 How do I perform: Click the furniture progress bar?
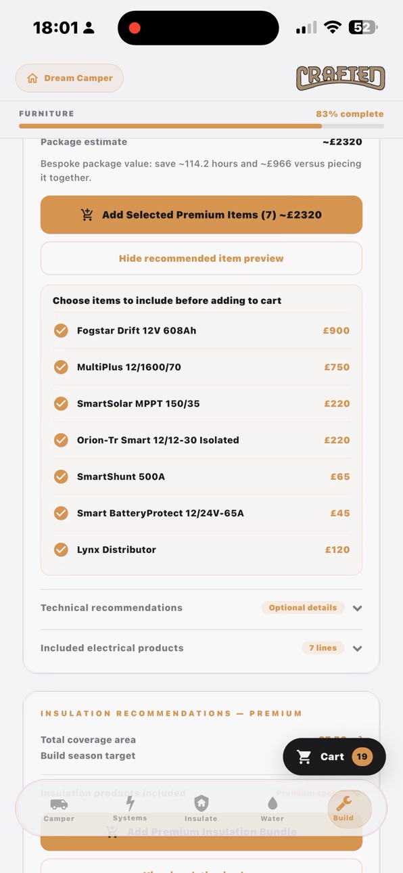click(201, 126)
